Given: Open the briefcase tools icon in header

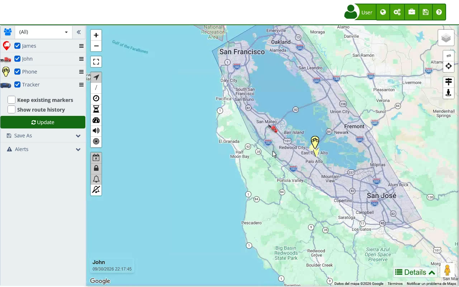Looking at the screenshot, I should pos(411,12).
